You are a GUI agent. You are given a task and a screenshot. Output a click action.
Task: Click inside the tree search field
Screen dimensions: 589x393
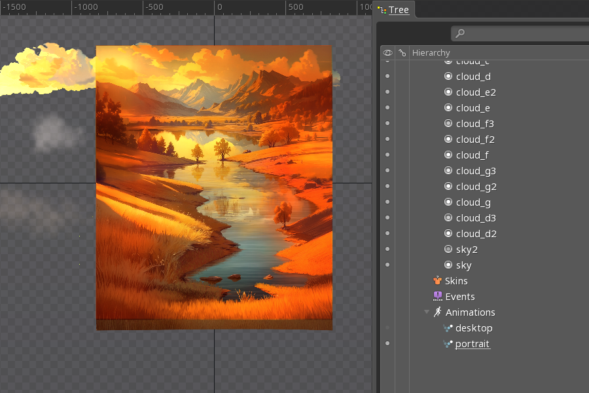(x=524, y=33)
